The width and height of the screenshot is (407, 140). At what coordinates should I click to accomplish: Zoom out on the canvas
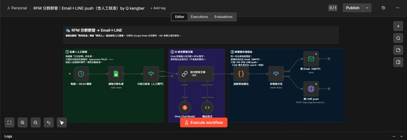pos(35,123)
